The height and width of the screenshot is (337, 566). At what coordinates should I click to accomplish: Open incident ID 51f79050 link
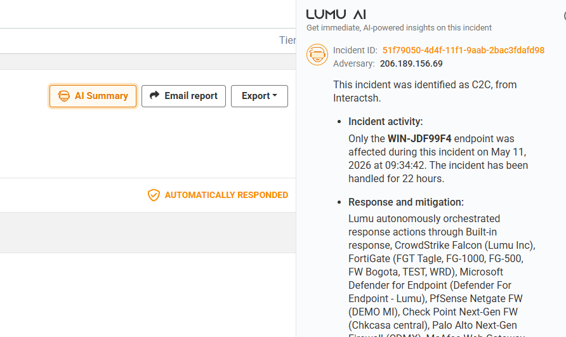click(463, 50)
